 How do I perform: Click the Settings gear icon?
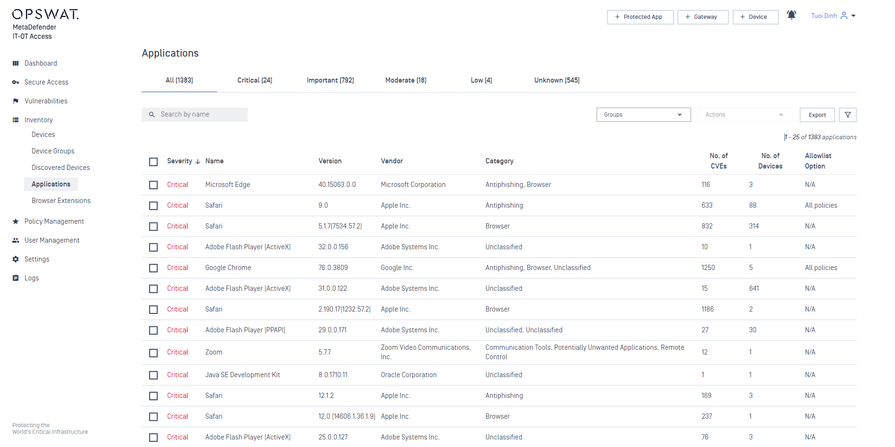[16, 259]
